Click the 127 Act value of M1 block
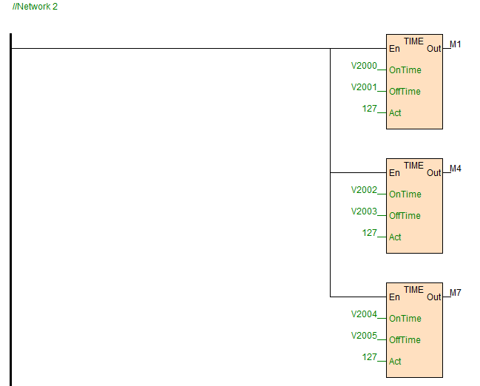The width and height of the screenshot is (480, 386). click(x=370, y=109)
